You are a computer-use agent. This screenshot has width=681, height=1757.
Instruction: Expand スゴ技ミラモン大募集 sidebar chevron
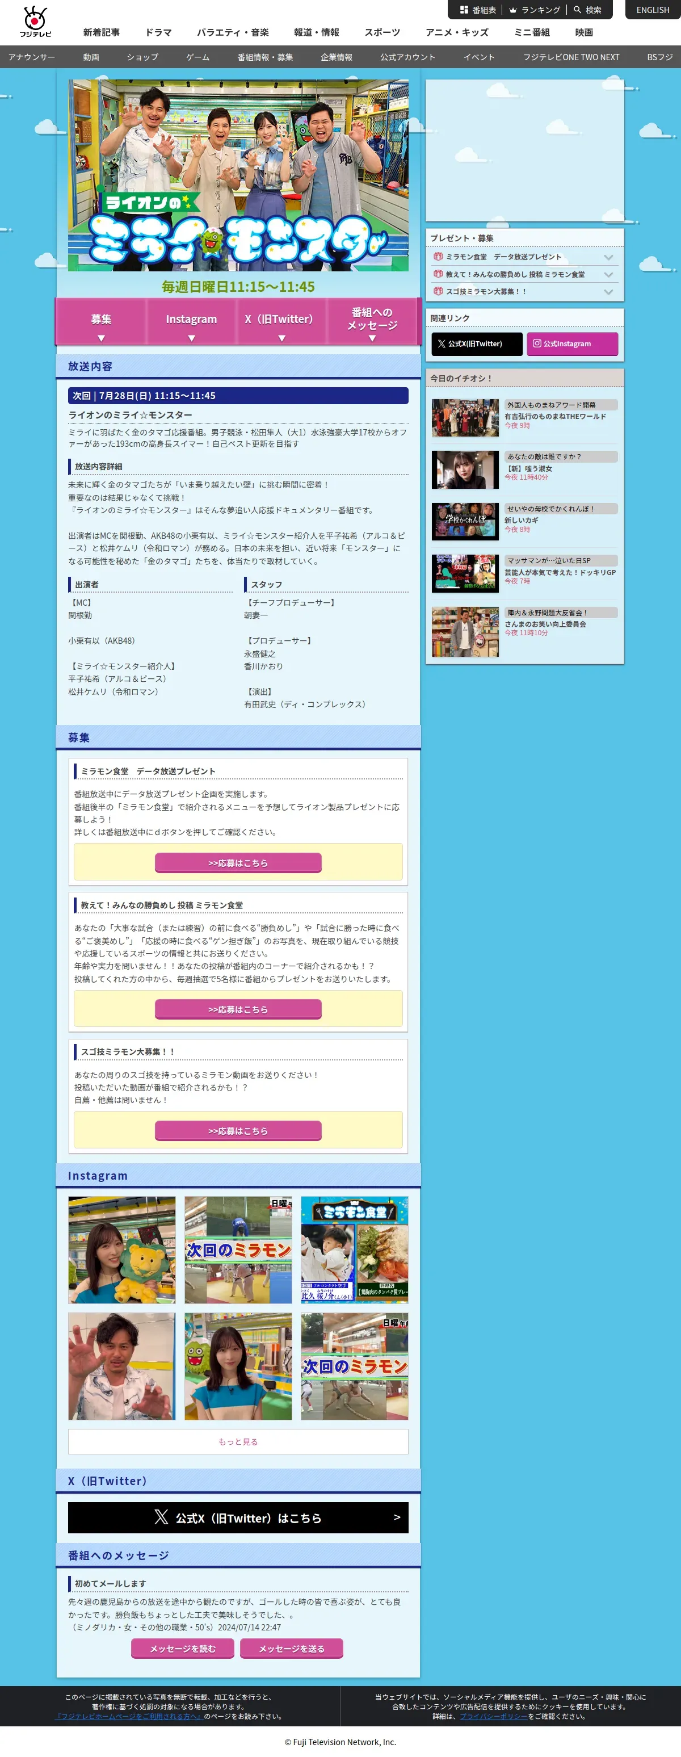[609, 292]
